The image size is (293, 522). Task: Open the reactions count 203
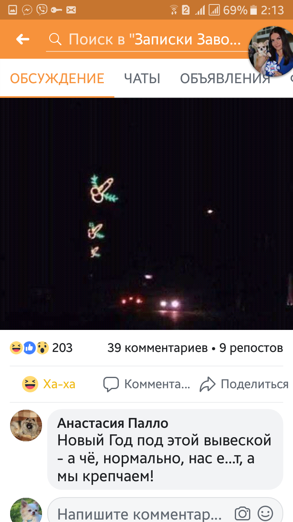tap(62, 348)
